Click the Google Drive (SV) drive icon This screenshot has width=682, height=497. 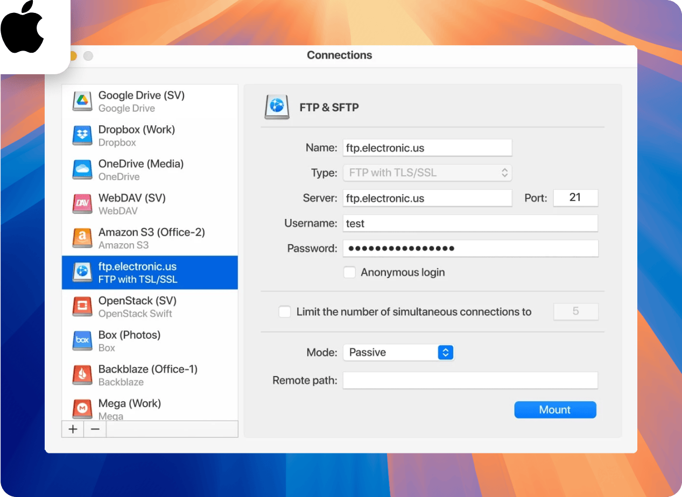point(82,101)
